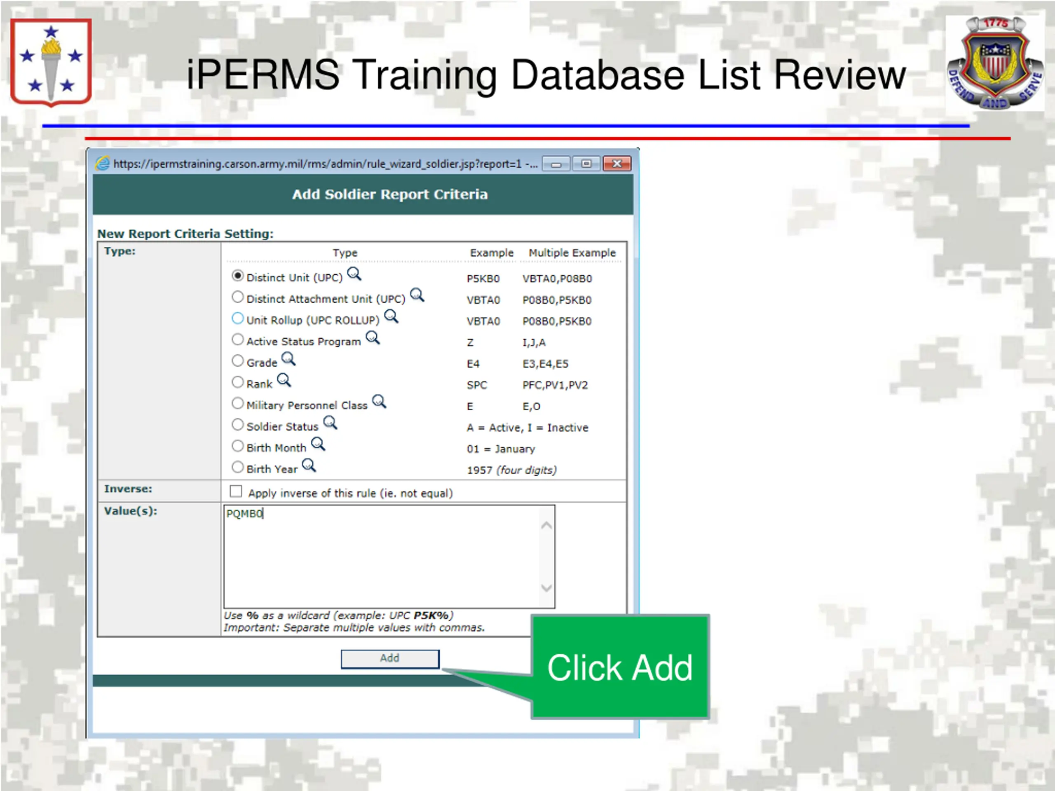The width and height of the screenshot is (1055, 791).
Task: Select Unit Rollup (UPC ROLLUP) radio button
Action: point(237,318)
